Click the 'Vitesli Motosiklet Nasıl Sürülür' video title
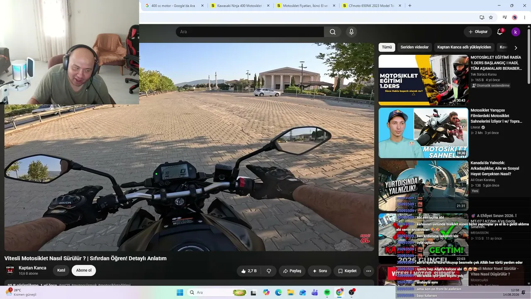Image resolution: width=531 pixels, height=299 pixels. pos(85,258)
